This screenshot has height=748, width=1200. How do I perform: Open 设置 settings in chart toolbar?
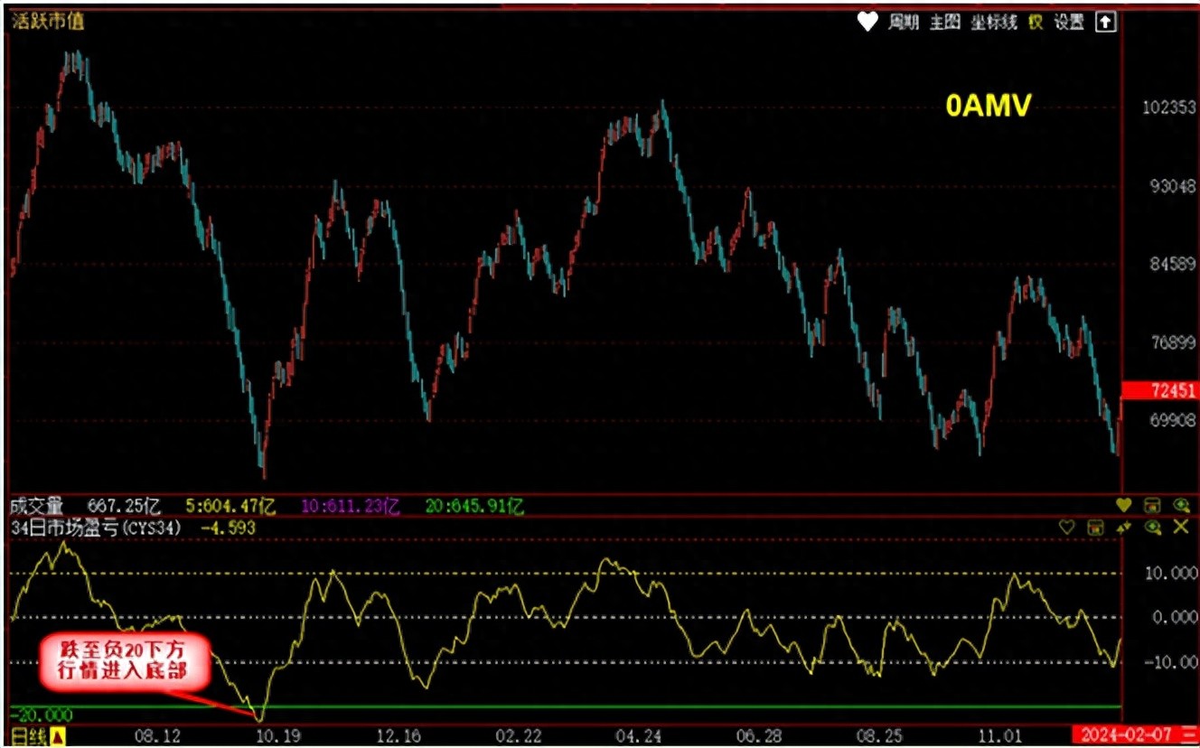coord(1069,23)
